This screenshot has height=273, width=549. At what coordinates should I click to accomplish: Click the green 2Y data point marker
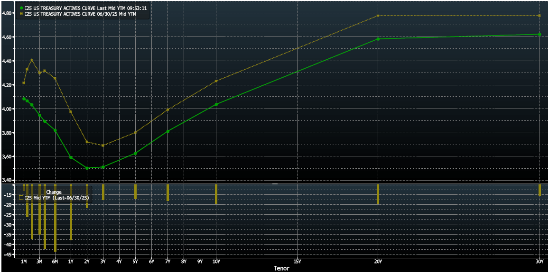pyautogui.click(x=87, y=168)
